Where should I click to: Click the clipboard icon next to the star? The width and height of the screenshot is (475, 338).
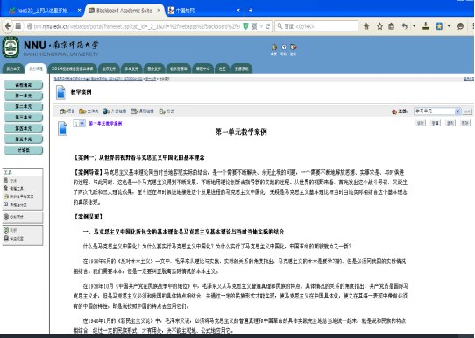[x=392, y=26]
